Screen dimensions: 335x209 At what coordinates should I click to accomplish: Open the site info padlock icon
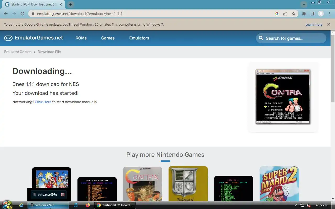pos(33,14)
